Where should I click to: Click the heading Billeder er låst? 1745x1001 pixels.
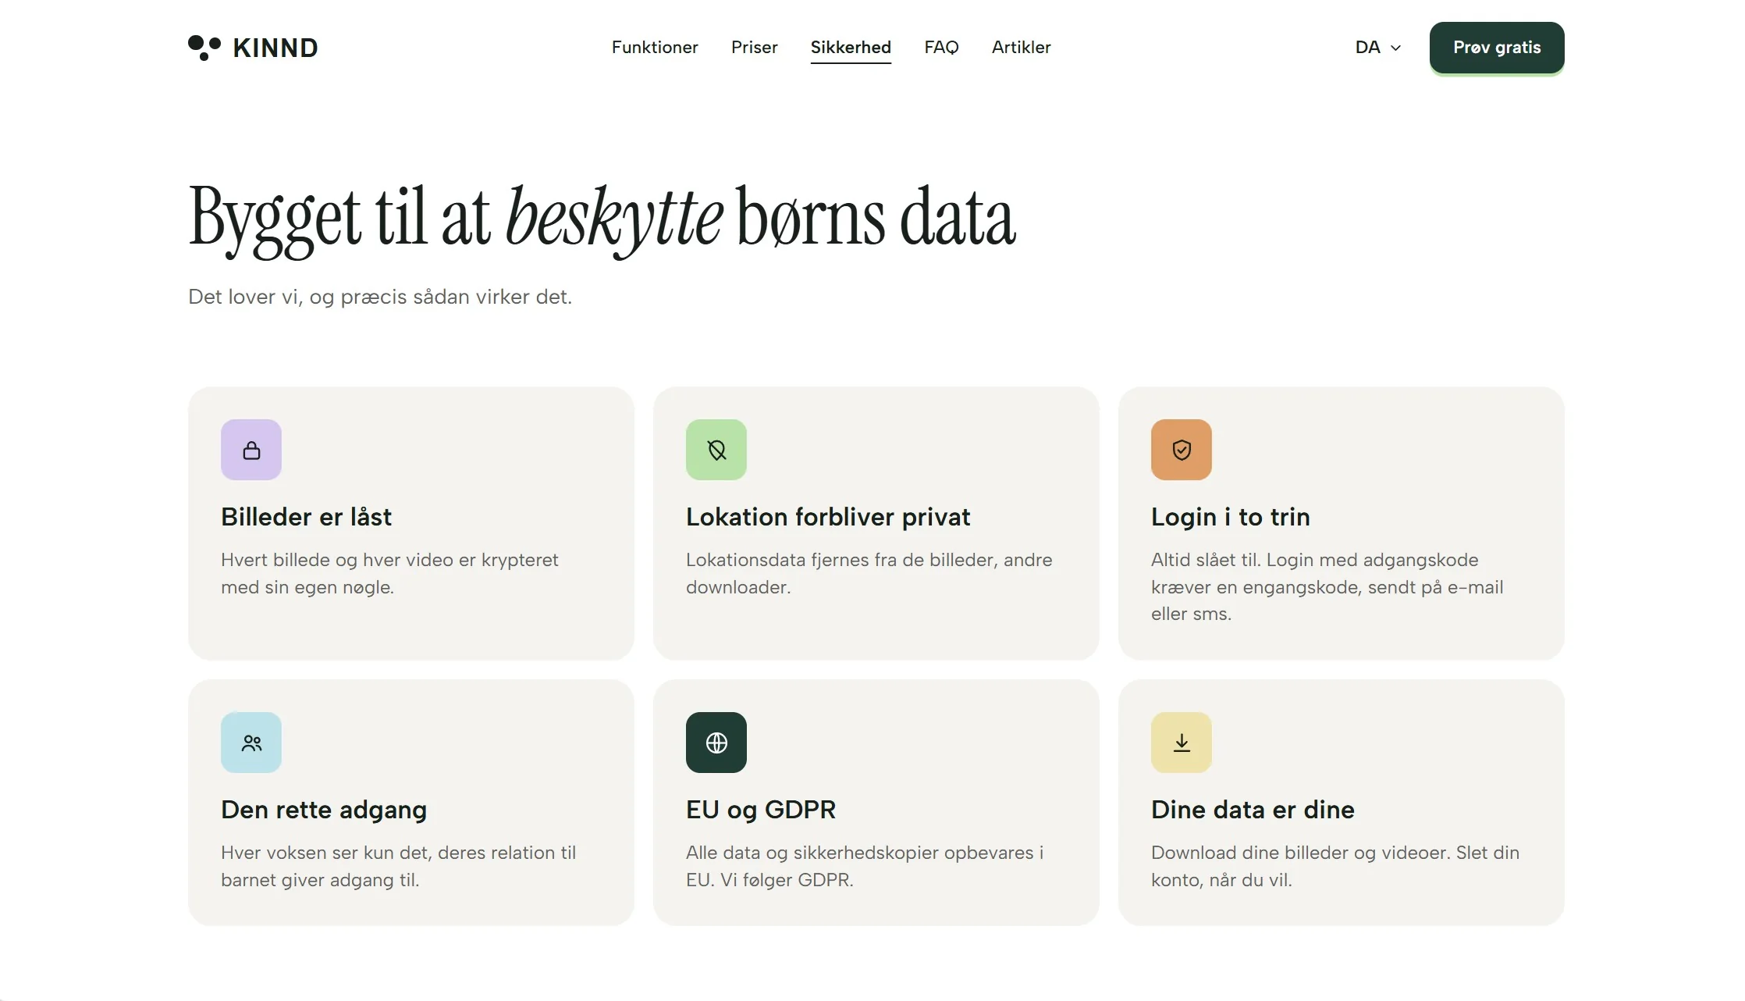pyautogui.click(x=306, y=517)
